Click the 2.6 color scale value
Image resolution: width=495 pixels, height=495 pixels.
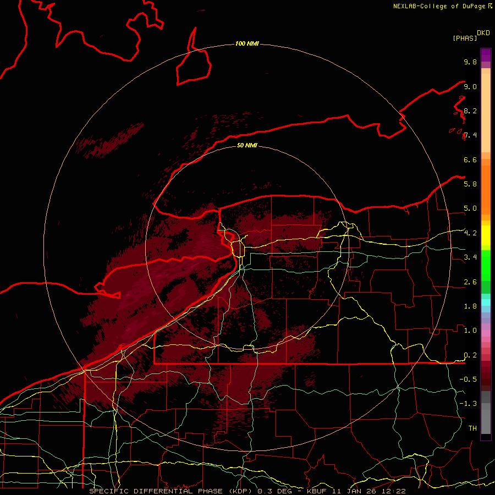point(470,282)
